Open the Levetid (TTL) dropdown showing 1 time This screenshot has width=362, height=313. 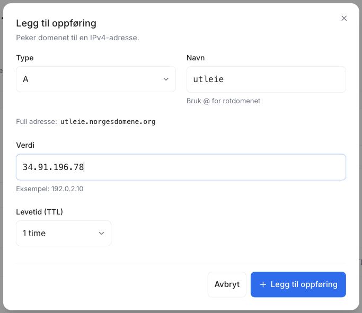pos(64,233)
